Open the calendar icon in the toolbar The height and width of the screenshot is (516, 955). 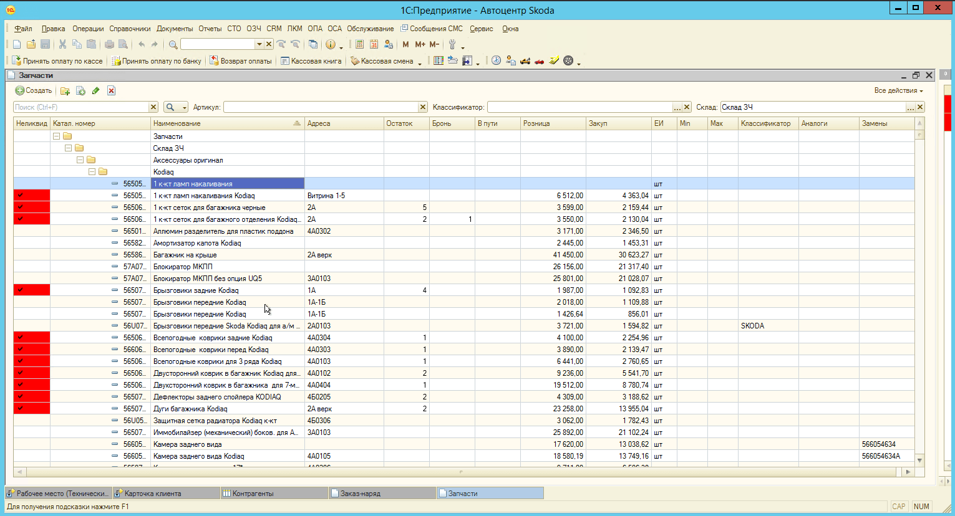click(x=374, y=44)
